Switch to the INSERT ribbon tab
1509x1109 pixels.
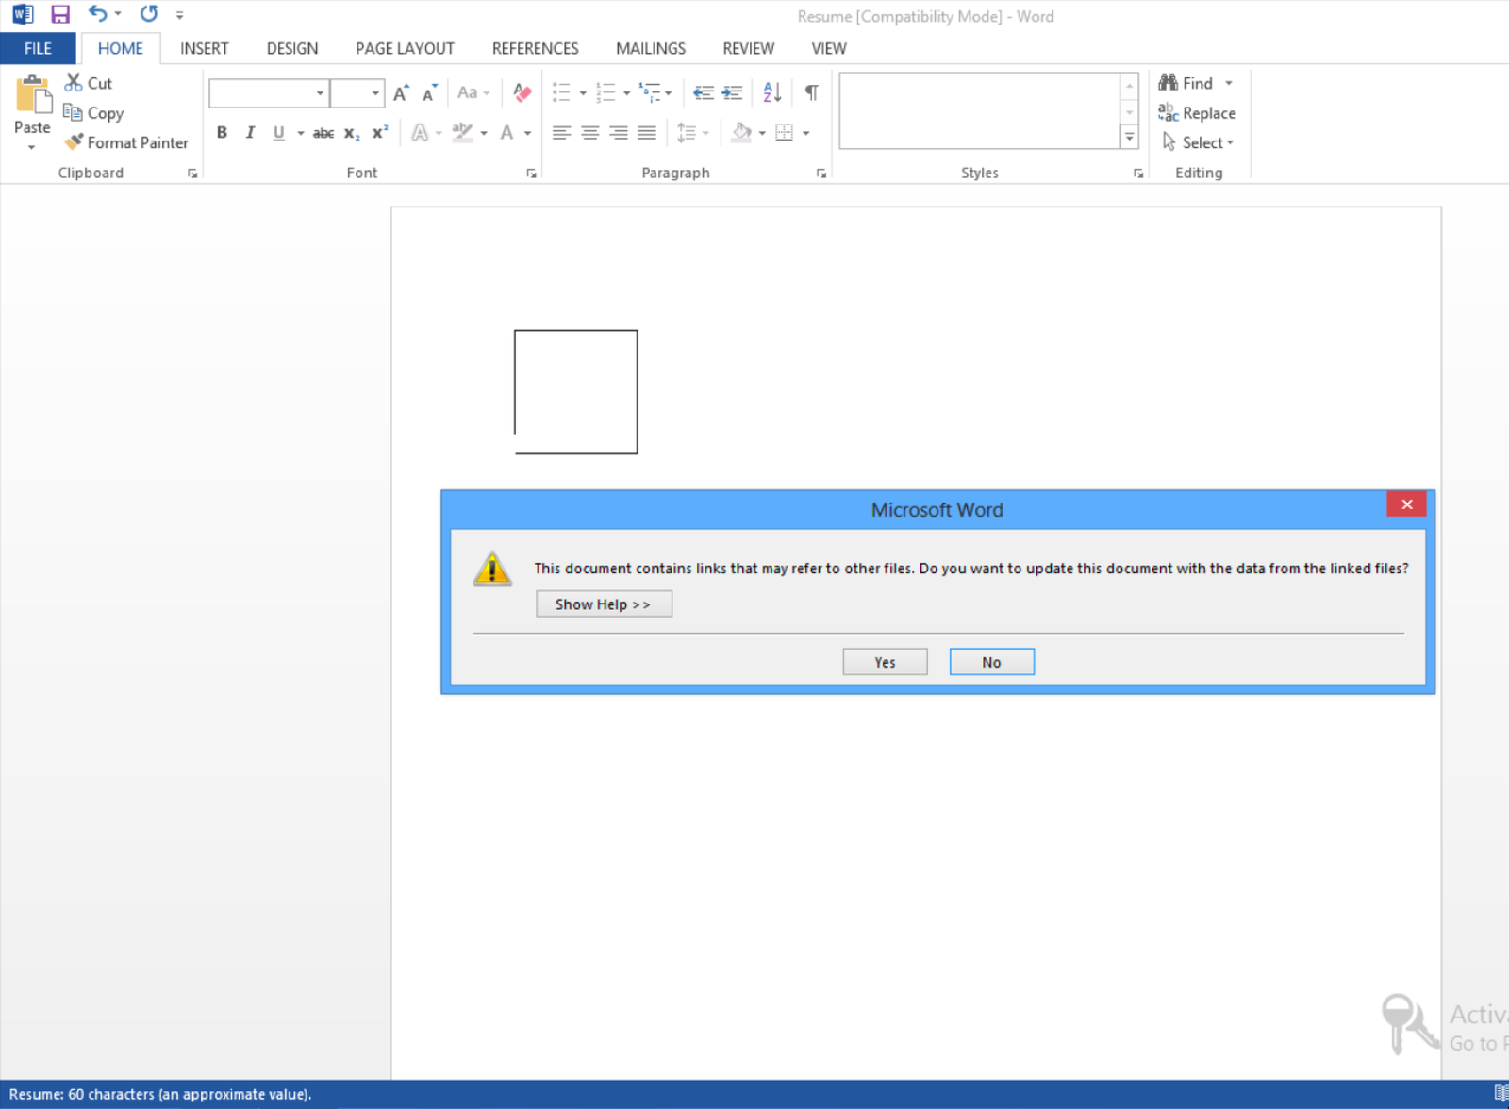pyautogui.click(x=204, y=48)
